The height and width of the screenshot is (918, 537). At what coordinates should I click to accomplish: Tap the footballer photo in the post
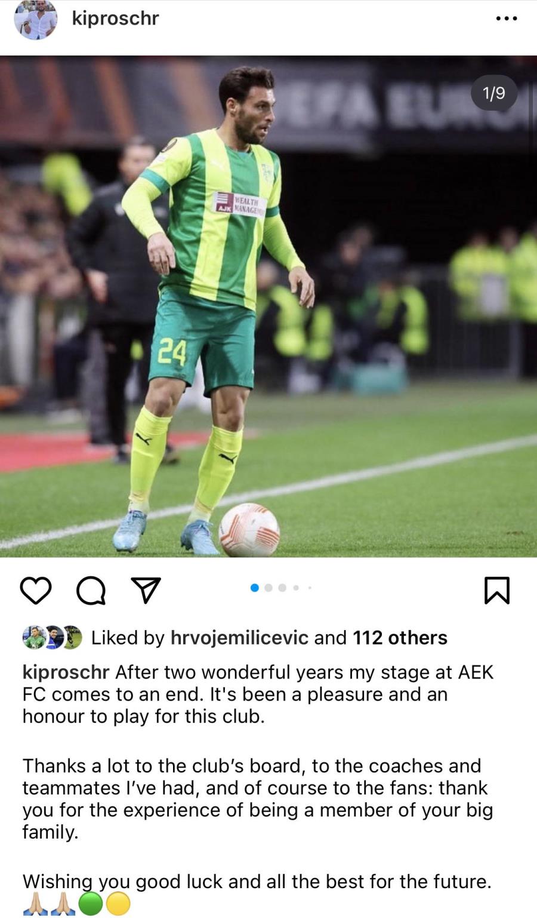(x=268, y=306)
